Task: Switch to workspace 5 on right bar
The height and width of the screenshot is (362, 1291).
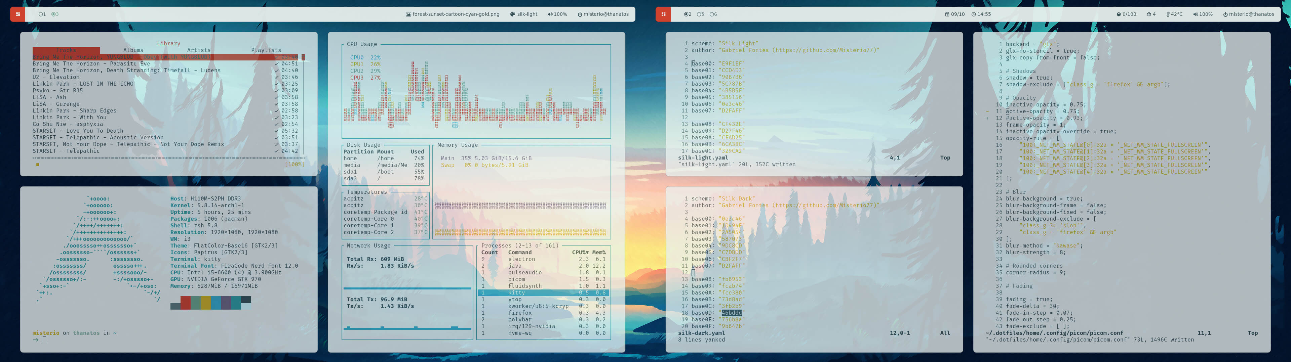Action: pyautogui.click(x=701, y=14)
